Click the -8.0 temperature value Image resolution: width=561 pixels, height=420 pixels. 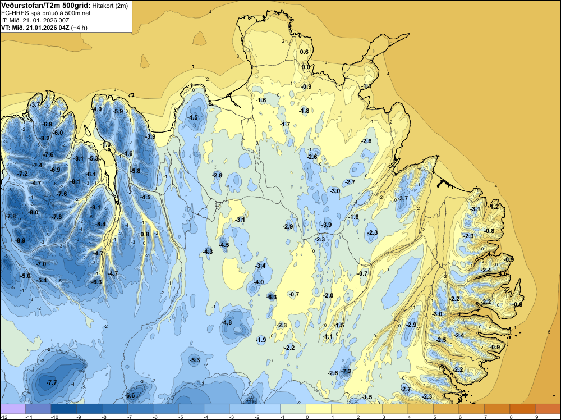tap(33, 212)
